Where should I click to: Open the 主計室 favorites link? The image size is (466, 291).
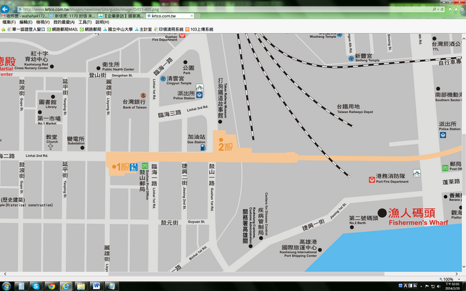(x=143, y=29)
